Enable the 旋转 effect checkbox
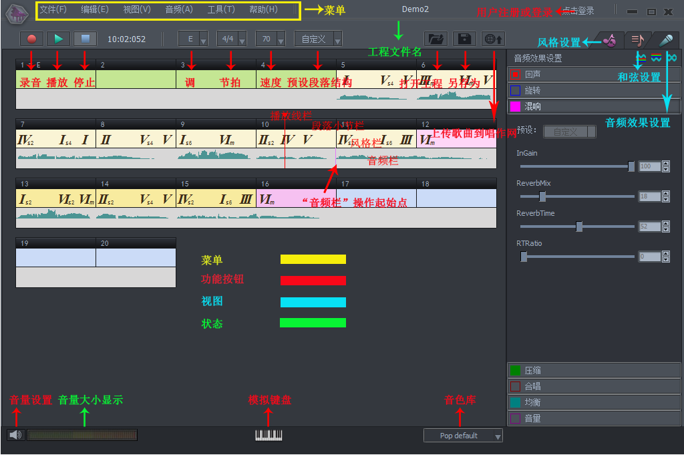684x455 pixels. click(515, 90)
